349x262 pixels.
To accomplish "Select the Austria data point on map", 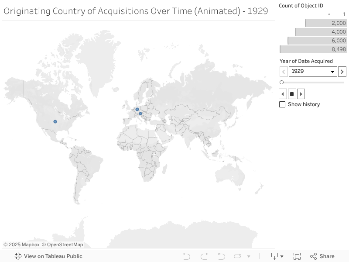I will [x=140, y=114].
